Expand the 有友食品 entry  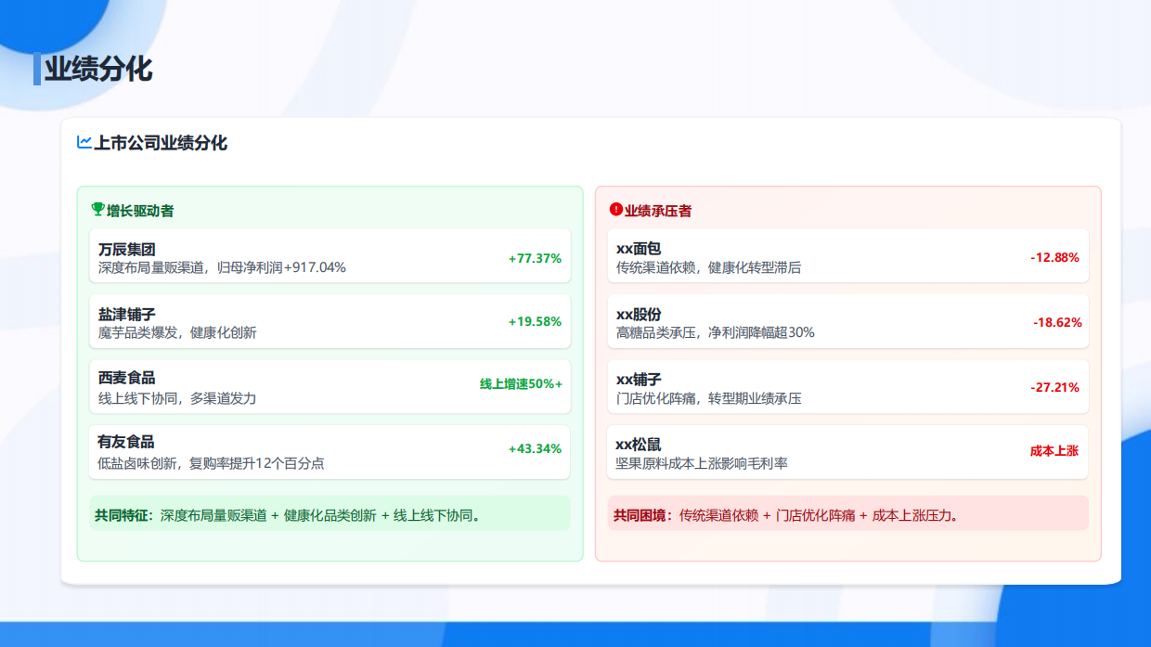click(330, 452)
